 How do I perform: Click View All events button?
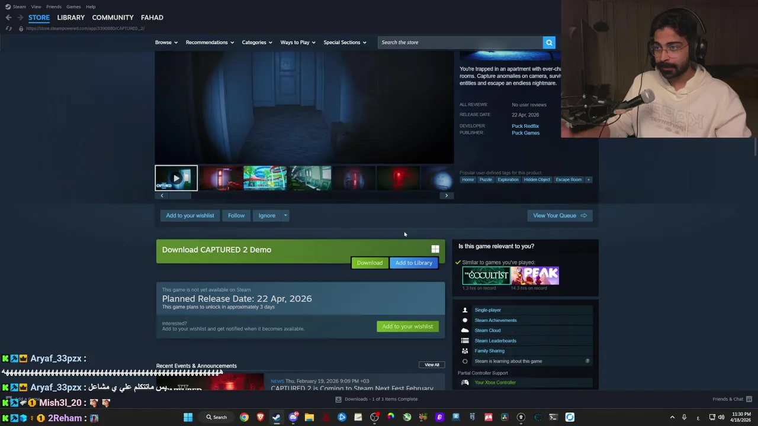point(432,365)
